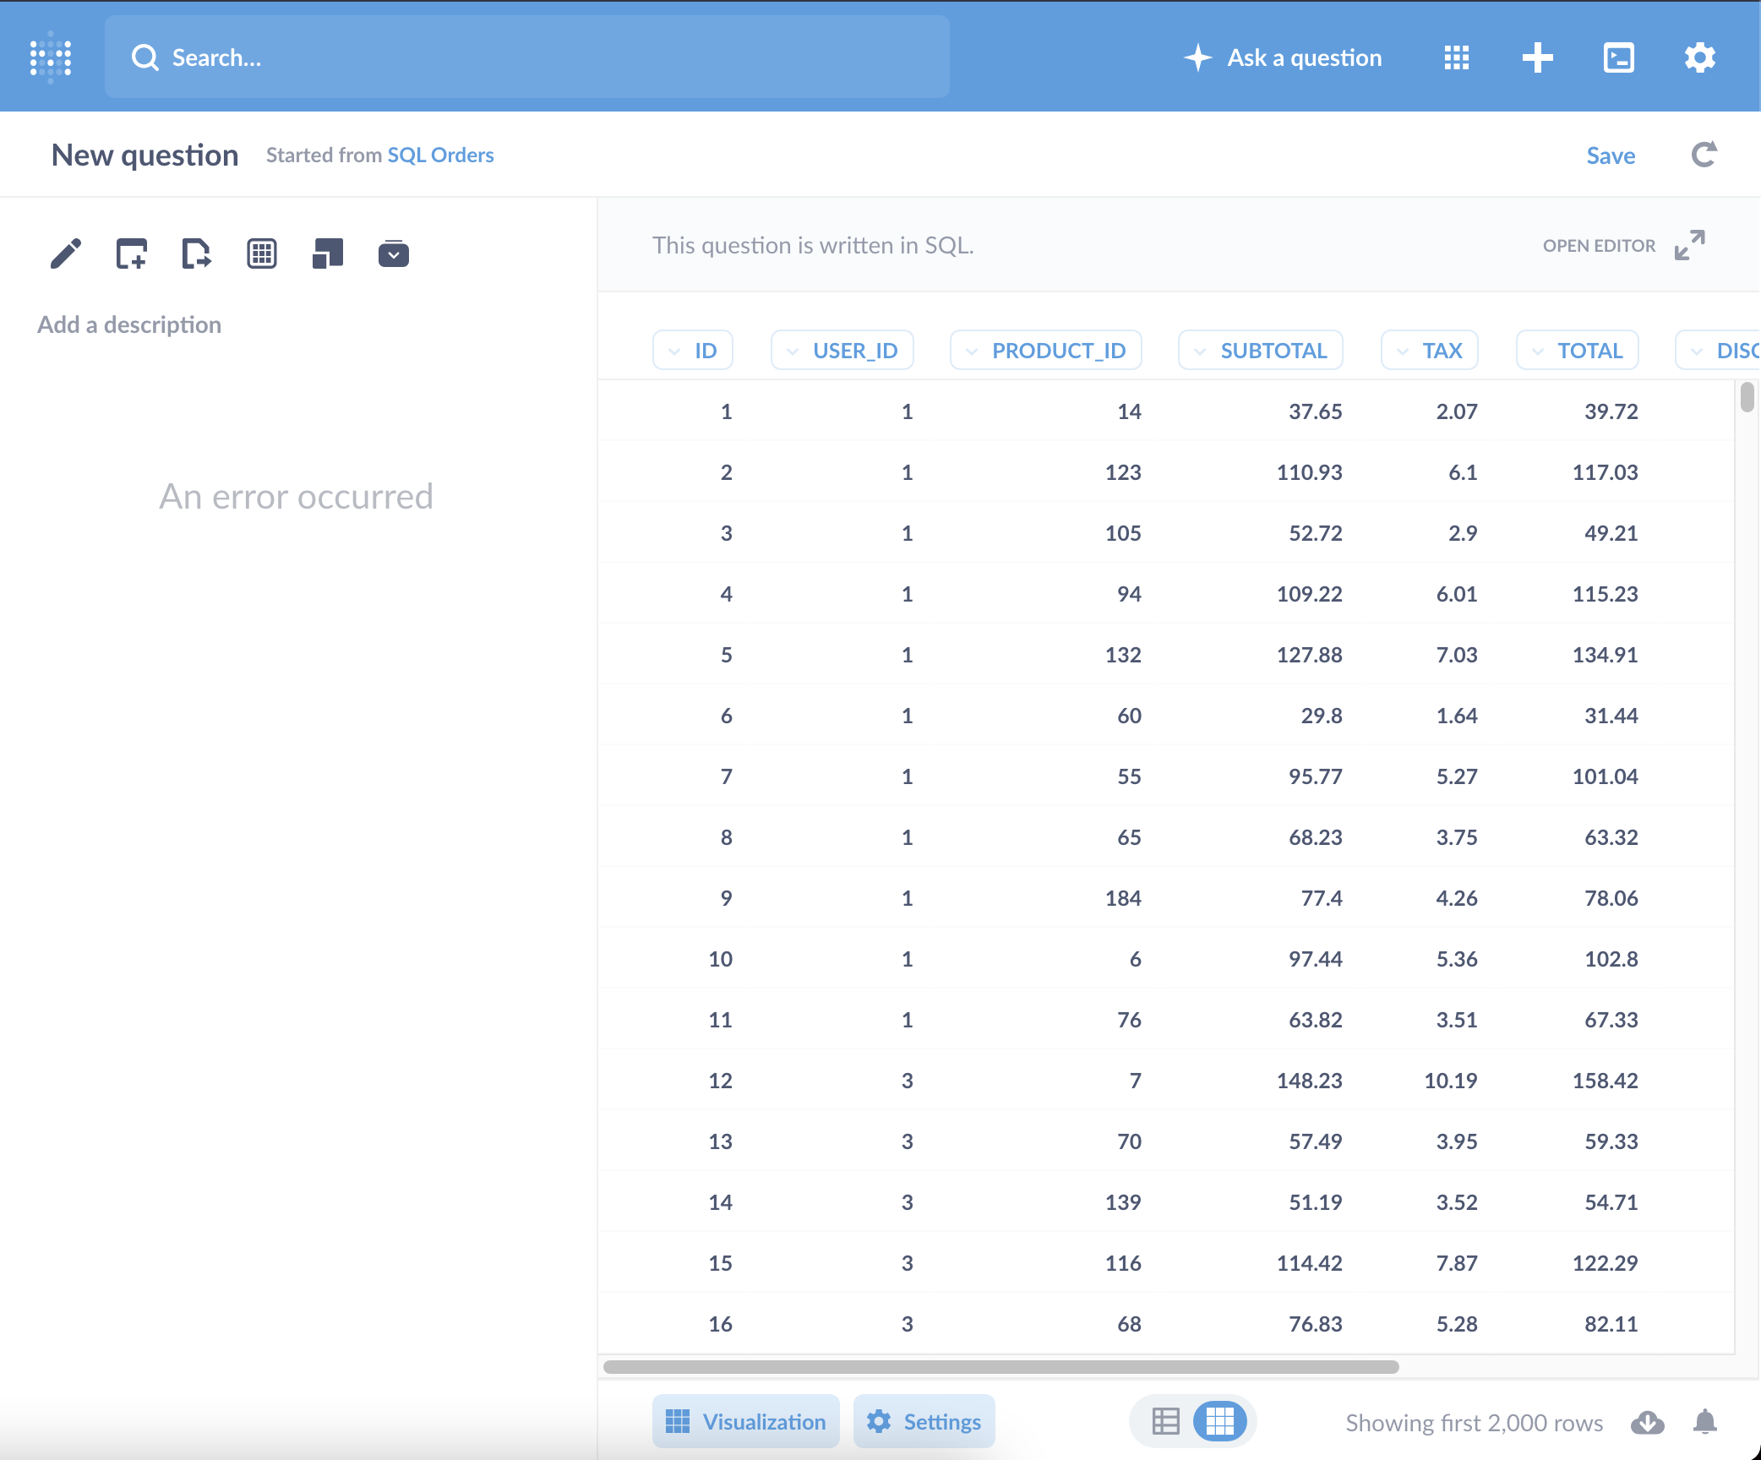Open the PRODUCT_ID column header dropdown

click(1046, 351)
